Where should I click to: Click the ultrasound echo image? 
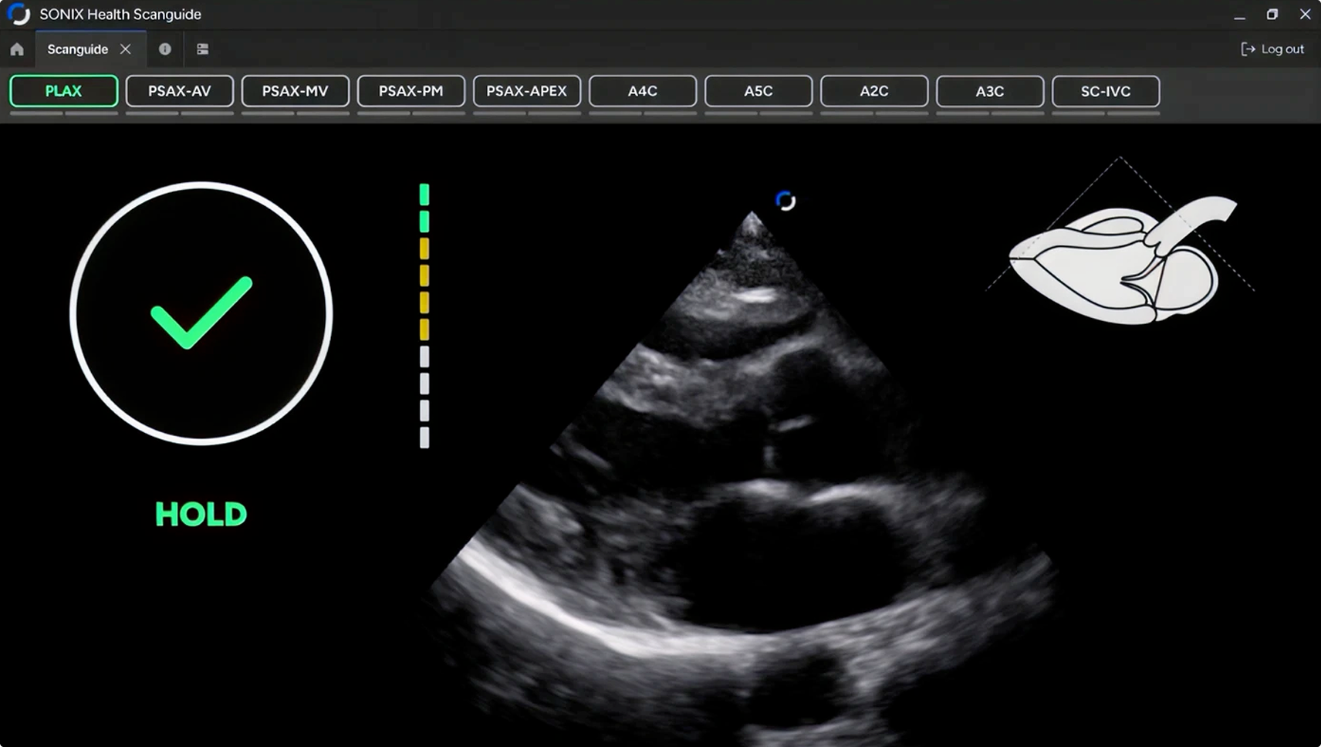[744, 477]
